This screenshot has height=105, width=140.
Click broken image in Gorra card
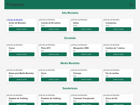(47, 70)
